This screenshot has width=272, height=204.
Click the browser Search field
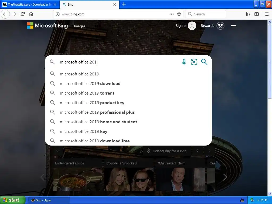pyautogui.click(x=206, y=14)
